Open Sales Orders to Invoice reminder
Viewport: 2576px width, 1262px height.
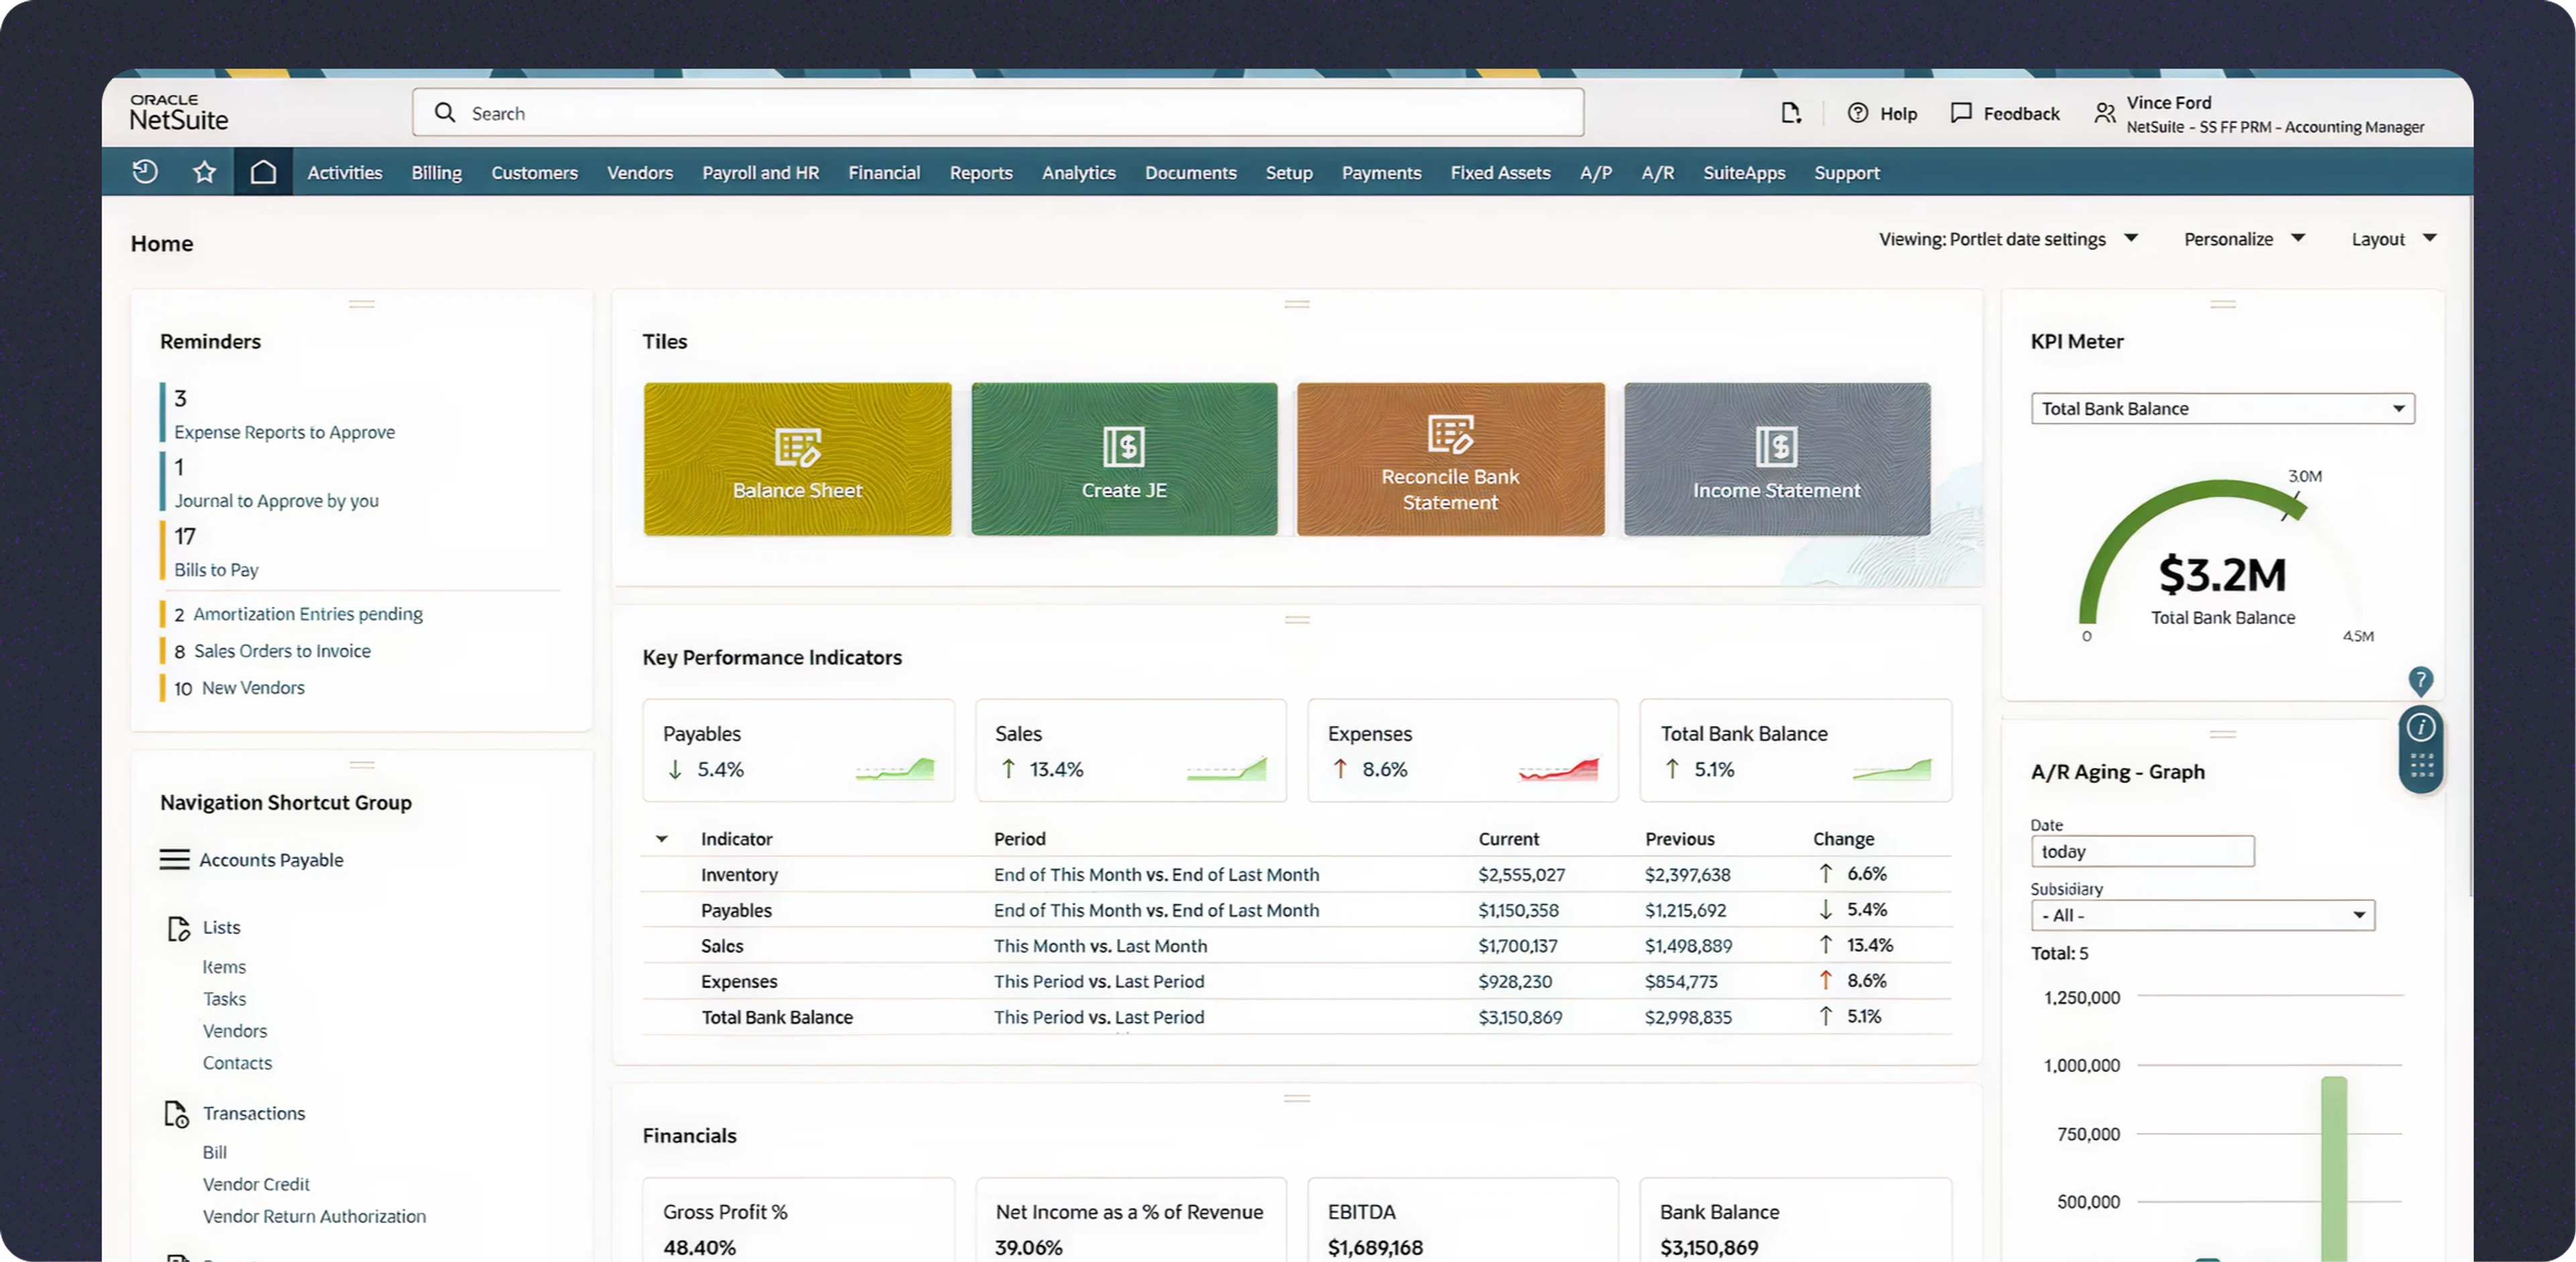pos(282,651)
